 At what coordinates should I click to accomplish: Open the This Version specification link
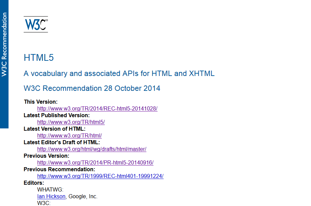pyautogui.click(x=97, y=108)
